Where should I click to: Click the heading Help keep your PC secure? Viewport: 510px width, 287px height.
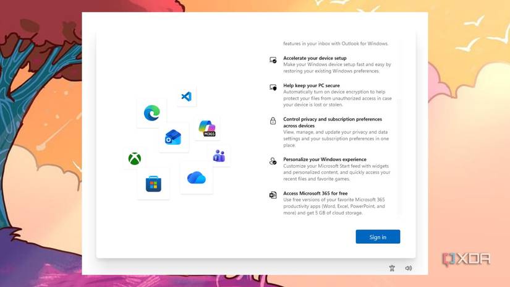312,85
